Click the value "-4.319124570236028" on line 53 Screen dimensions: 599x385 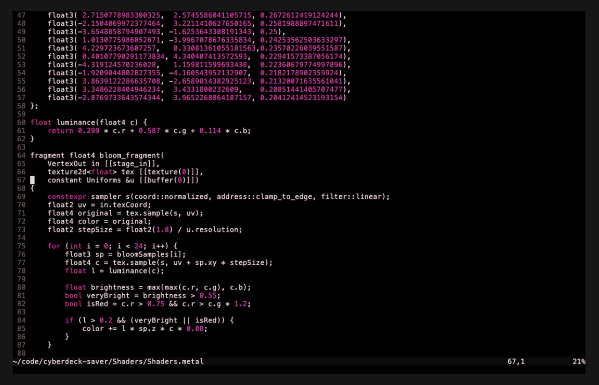pyautogui.click(x=117, y=65)
